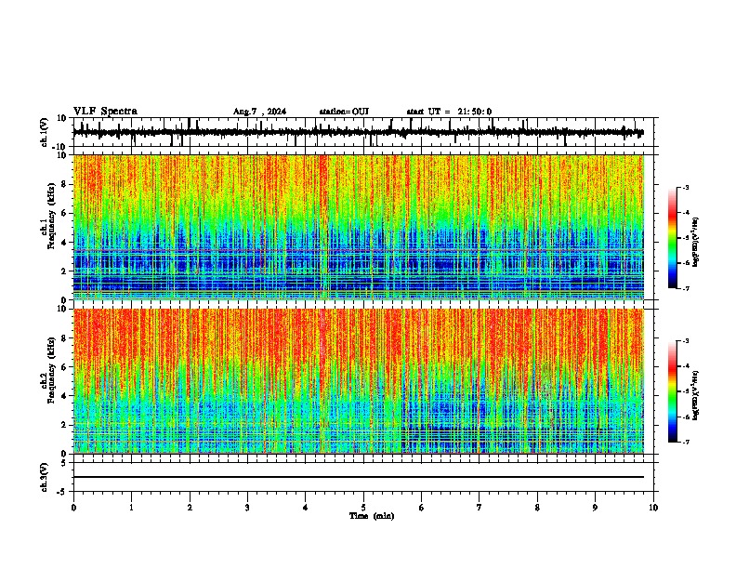
Task: Click the ch.1 voltage waveform trace
Action: point(358,132)
